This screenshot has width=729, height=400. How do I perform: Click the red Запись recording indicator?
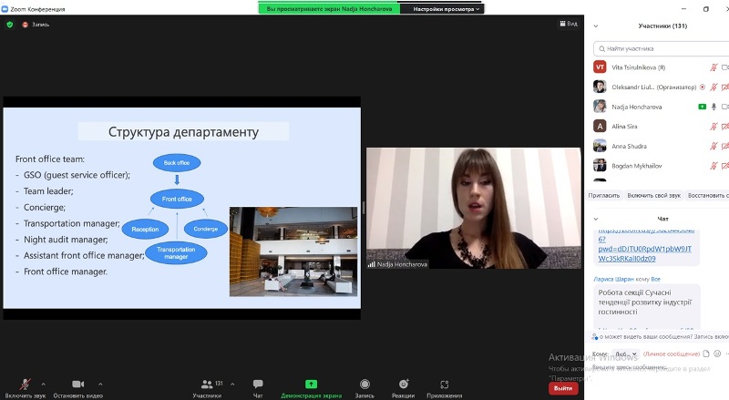36,25
